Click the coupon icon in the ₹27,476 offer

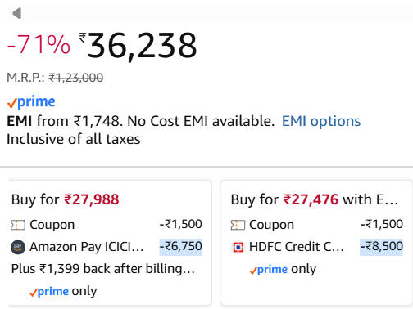pyautogui.click(x=238, y=225)
